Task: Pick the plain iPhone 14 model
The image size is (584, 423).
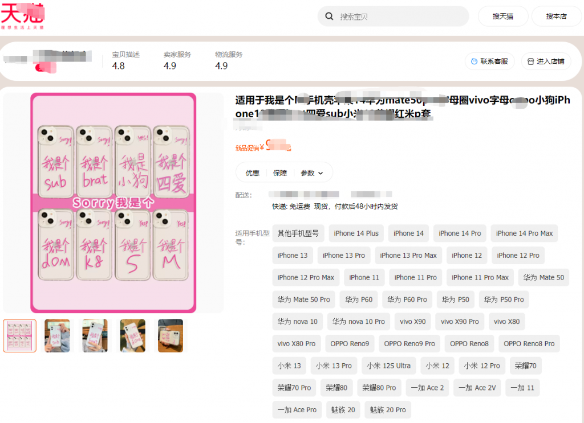Action: pyautogui.click(x=408, y=233)
